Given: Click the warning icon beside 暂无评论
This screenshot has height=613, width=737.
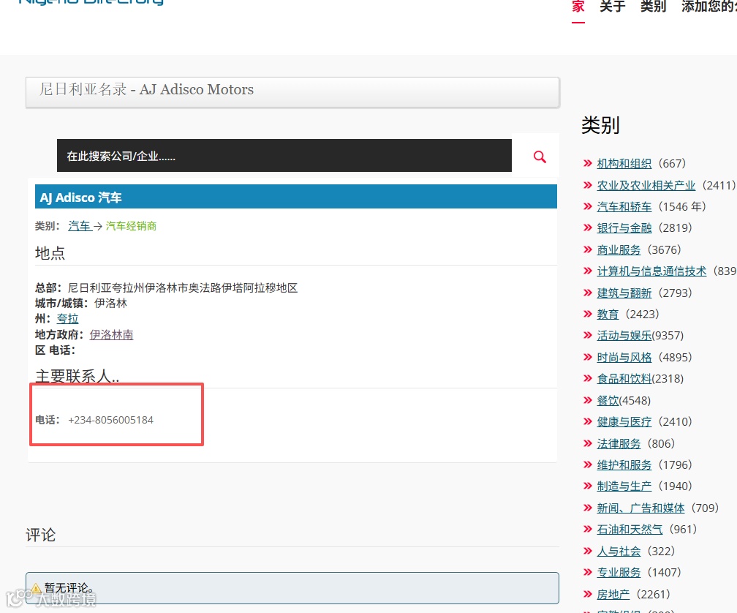Looking at the screenshot, I should coord(37,588).
